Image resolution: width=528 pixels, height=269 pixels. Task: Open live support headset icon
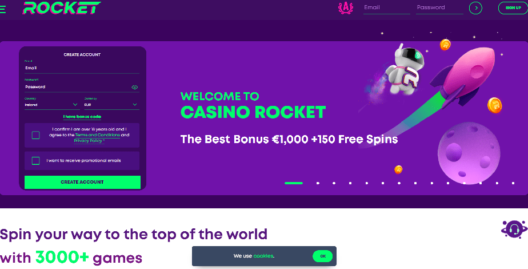(514, 230)
